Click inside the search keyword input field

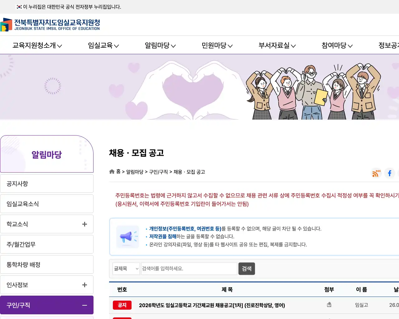point(189,269)
